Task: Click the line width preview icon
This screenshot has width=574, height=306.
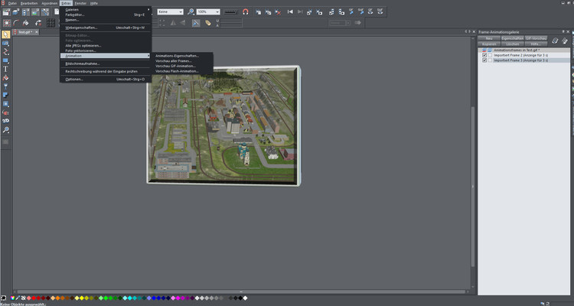Action: click(x=230, y=11)
